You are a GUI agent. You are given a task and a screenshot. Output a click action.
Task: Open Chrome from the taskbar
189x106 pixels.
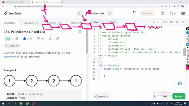27,103
